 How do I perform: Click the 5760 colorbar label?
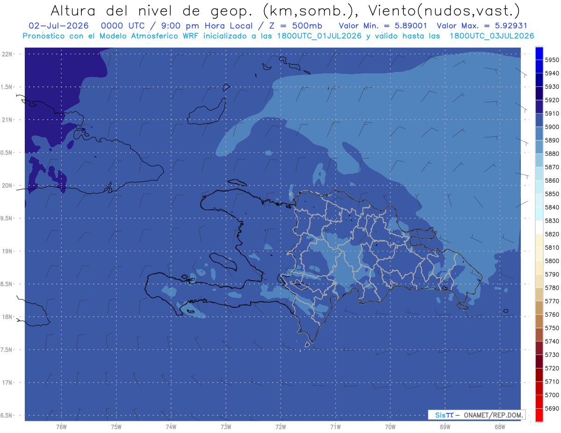pos(552,314)
